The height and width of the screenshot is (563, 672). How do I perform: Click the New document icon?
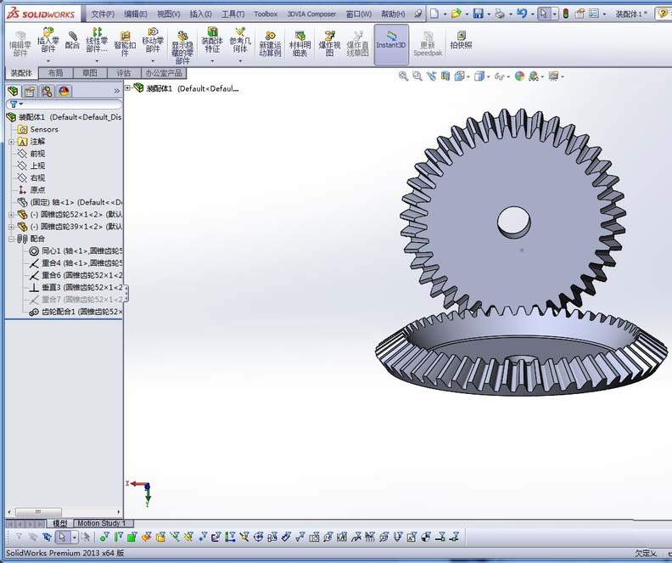point(434,14)
